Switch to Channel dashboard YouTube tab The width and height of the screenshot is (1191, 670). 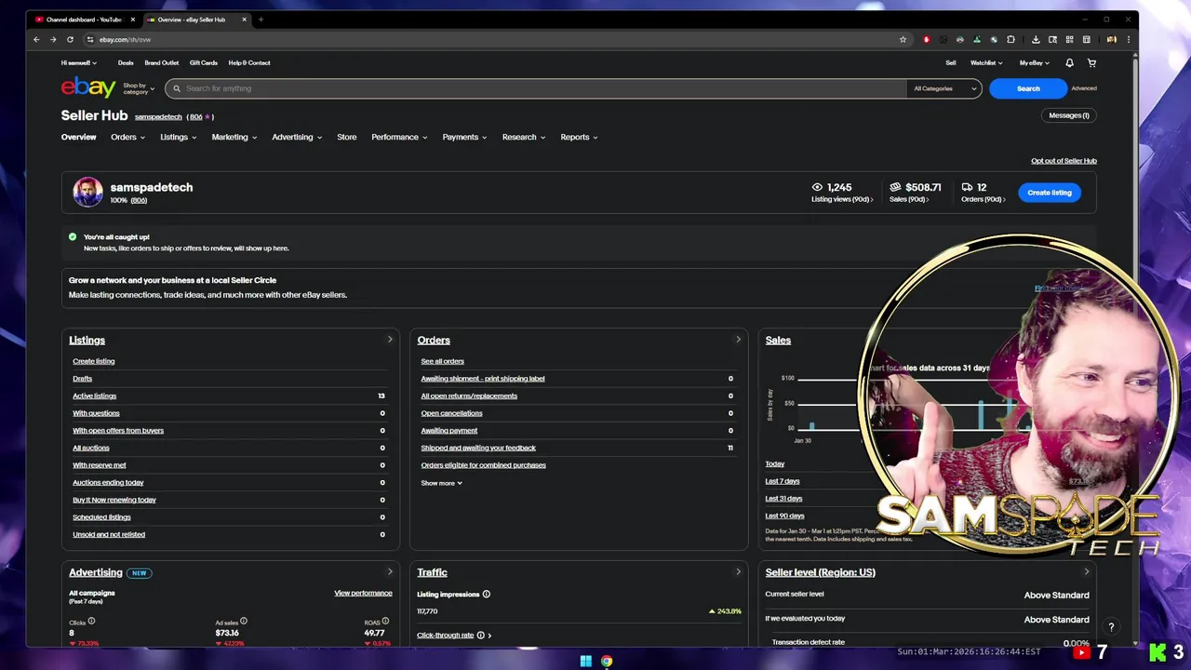click(84, 20)
